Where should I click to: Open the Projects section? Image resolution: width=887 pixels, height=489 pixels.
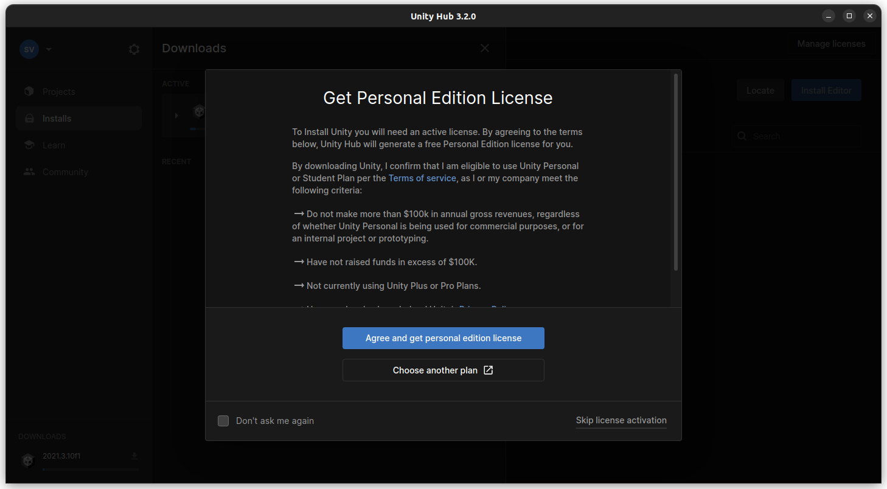(59, 92)
